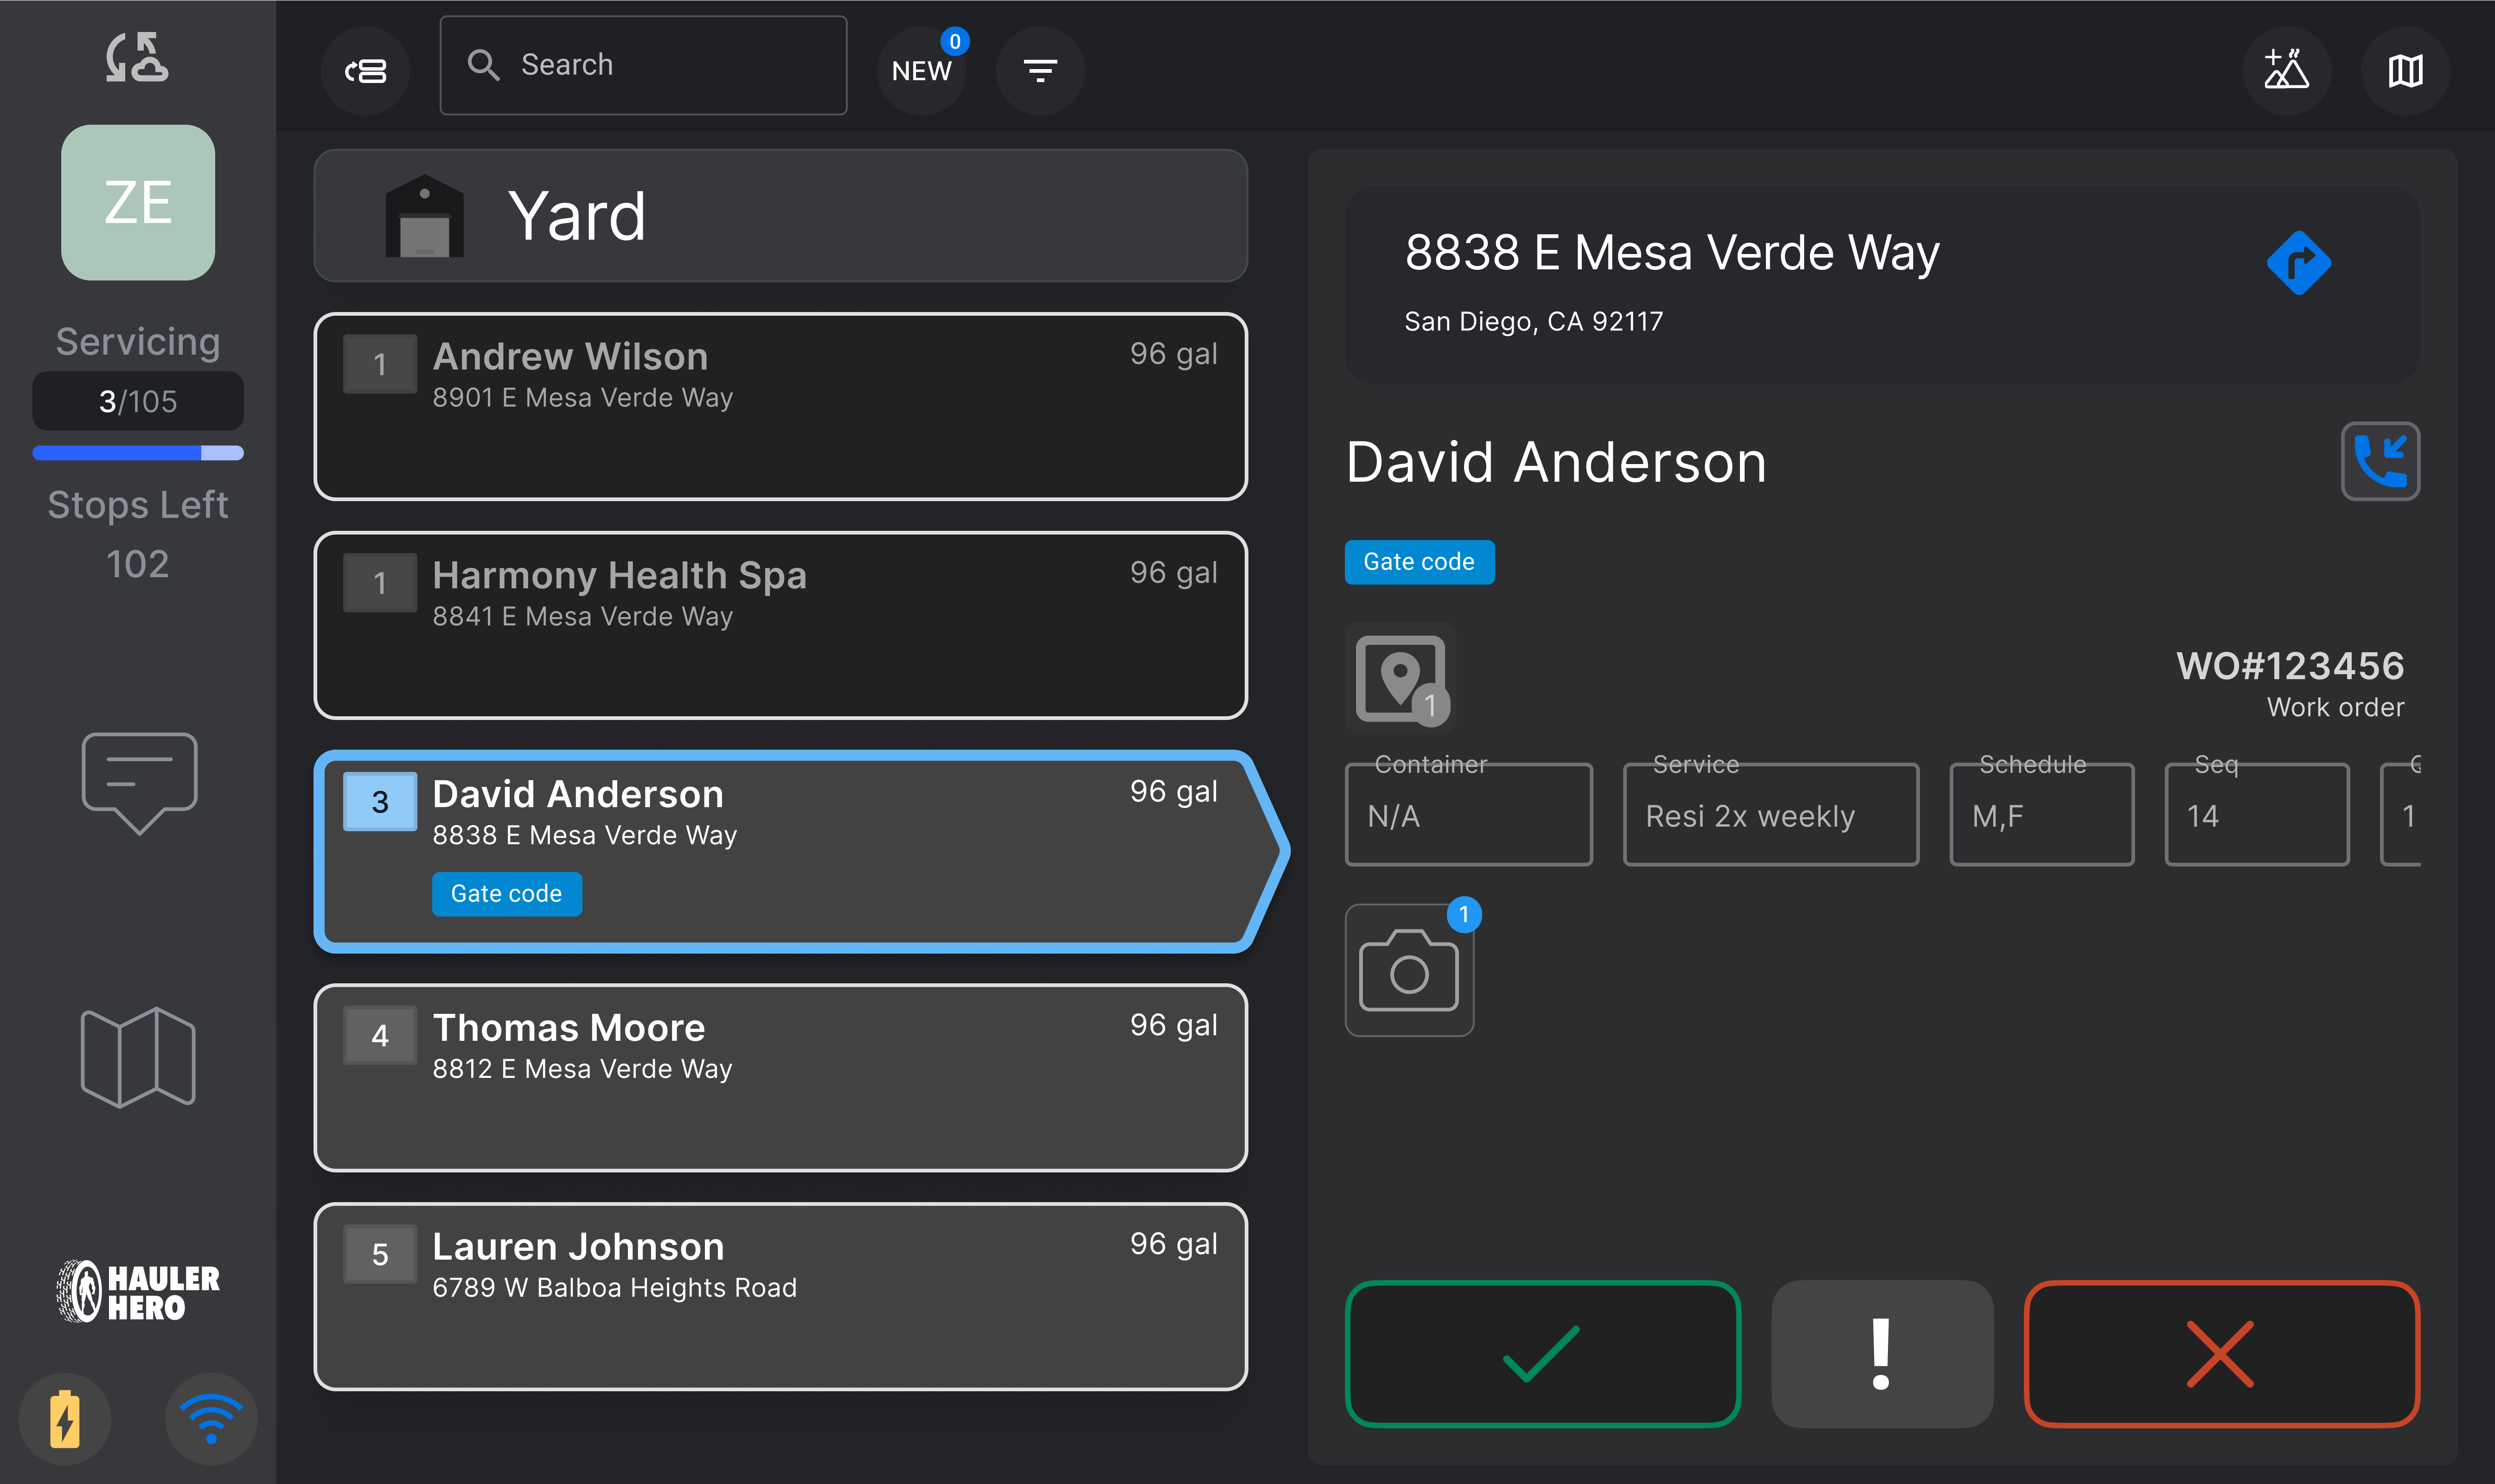Click the Seq 14 field
The width and height of the screenshot is (2495, 1484).
[x=2256, y=814]
